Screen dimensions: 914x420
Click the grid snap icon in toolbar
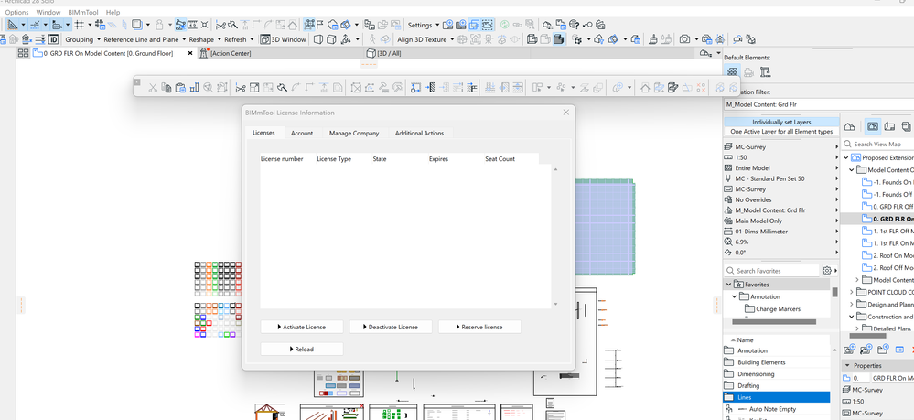[x=79, y=25]
